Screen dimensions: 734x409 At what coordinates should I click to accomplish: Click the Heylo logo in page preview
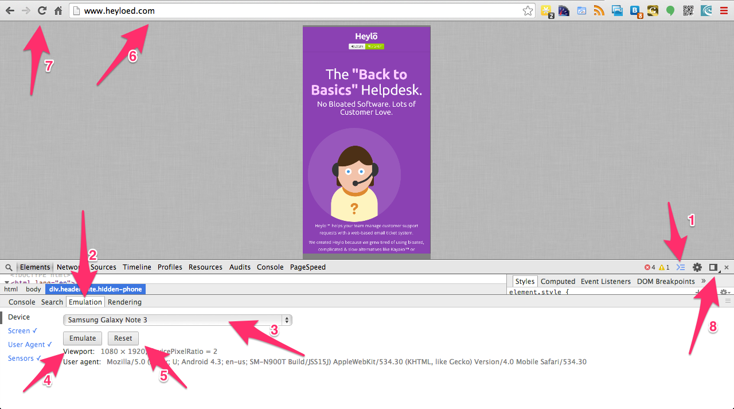click(366, 37)
